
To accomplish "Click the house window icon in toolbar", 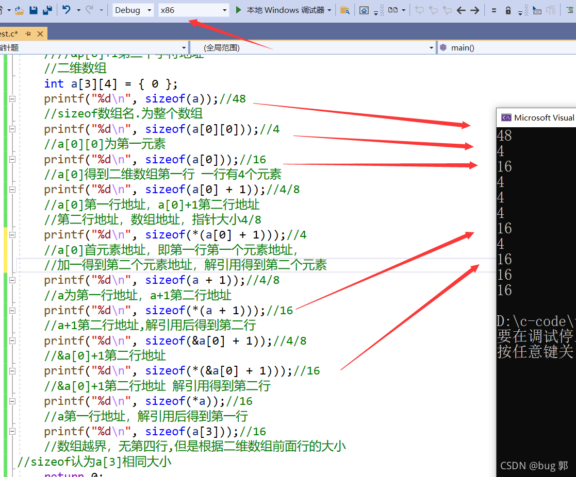I will coord(364,10).
